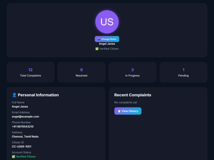The image size is (214, 160).
Task: Click the Citizen ID field label
Action: click(x=18, y=142)
